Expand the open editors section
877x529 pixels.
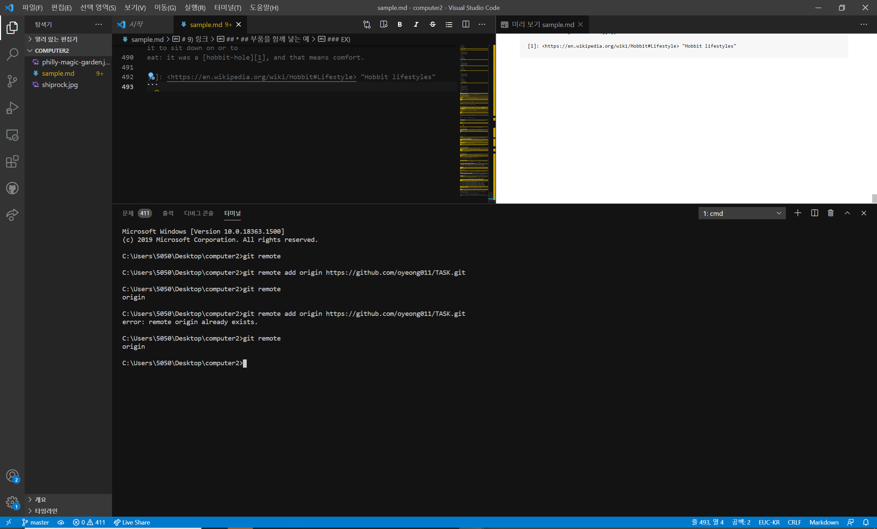pos(68,39)
